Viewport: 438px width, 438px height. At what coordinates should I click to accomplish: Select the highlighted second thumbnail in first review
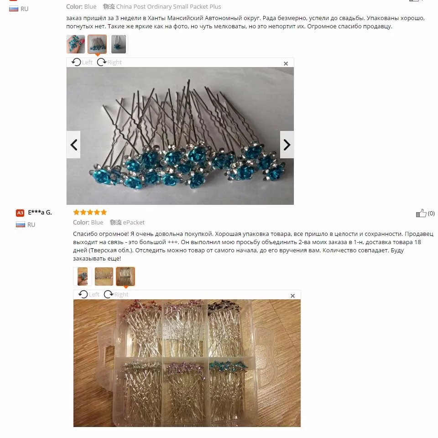(x=97, y=44)
